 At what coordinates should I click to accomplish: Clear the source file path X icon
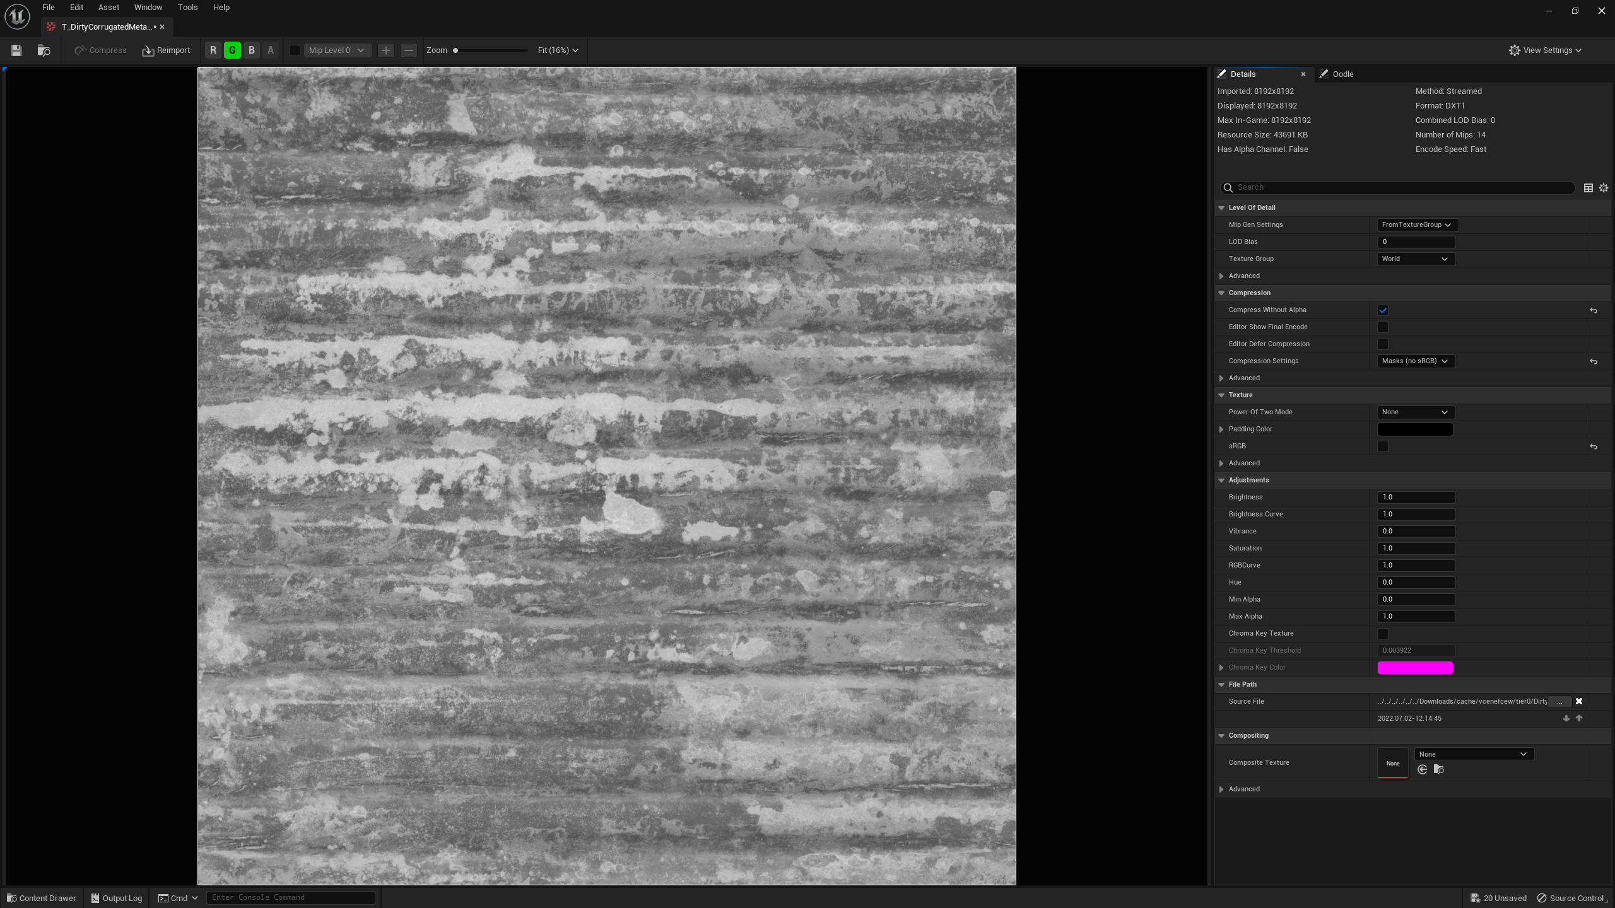pos(1579,701)
